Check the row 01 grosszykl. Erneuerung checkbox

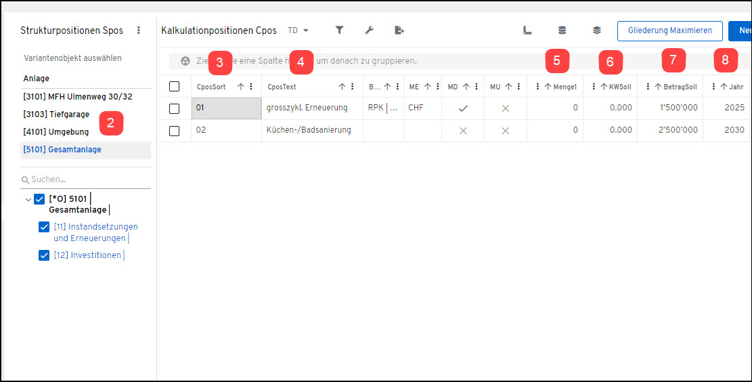pyautogui.click(x=175, y=108)
